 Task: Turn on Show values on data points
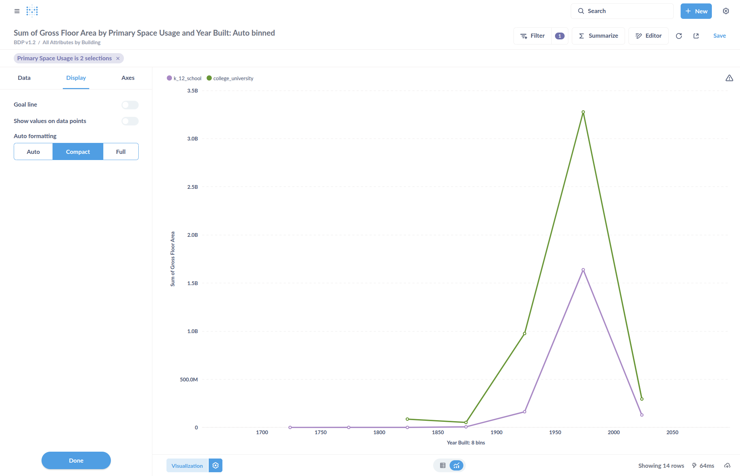(130, 121)
